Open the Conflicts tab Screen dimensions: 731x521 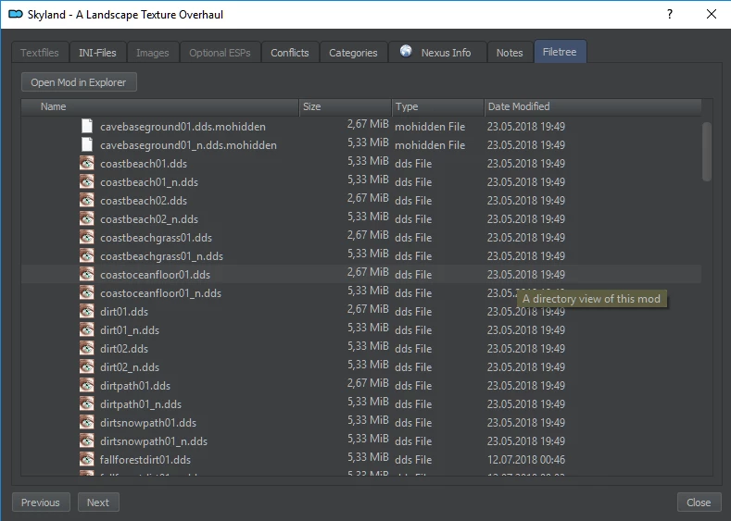(x=290, y=53)
